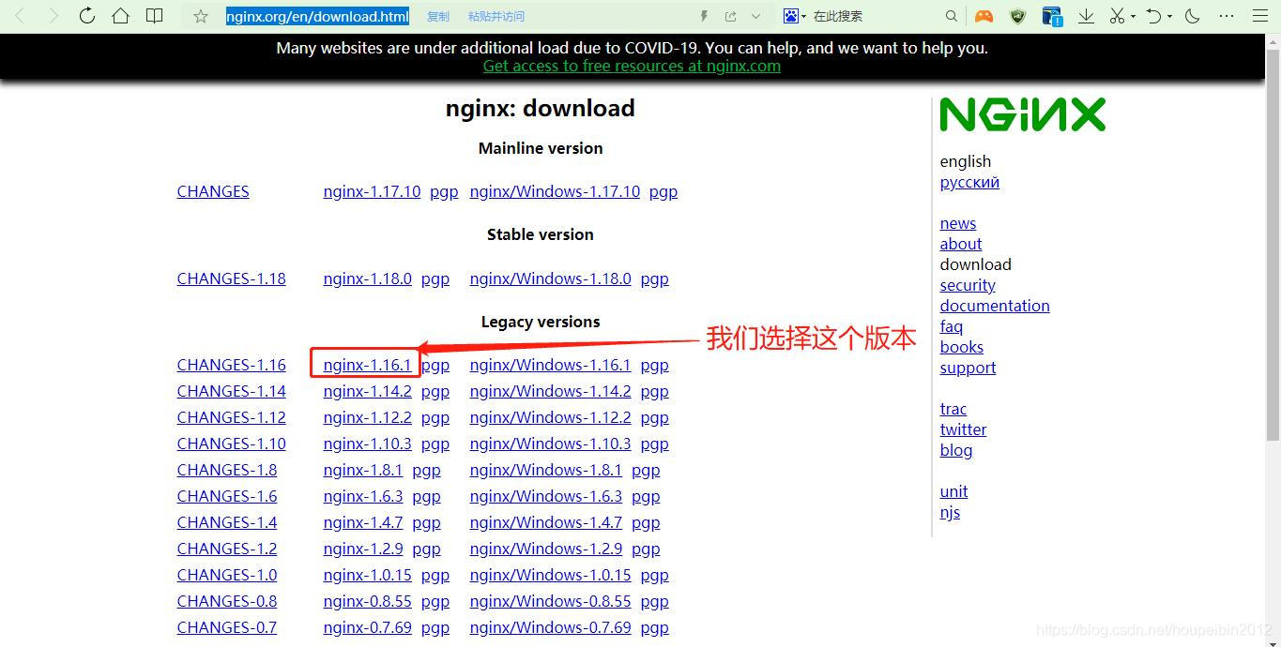Open the orange game controller icon
The width and height of the screenshot is (1281, 647).
984,16
